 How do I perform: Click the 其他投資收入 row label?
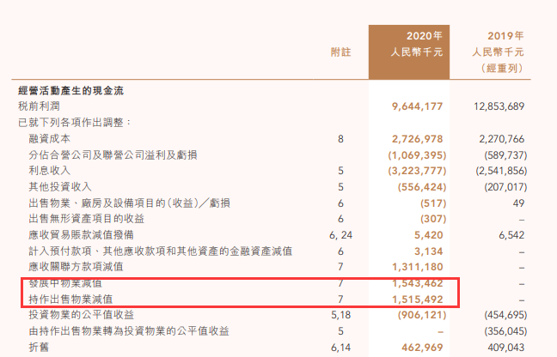(60, 187)
